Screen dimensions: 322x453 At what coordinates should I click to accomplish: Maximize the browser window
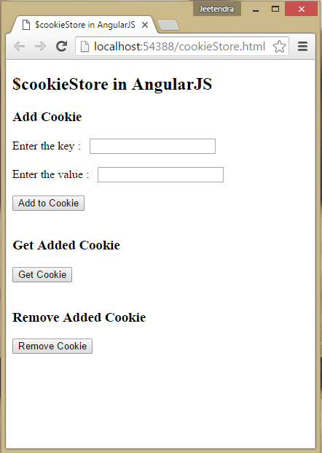pos(275,9)
